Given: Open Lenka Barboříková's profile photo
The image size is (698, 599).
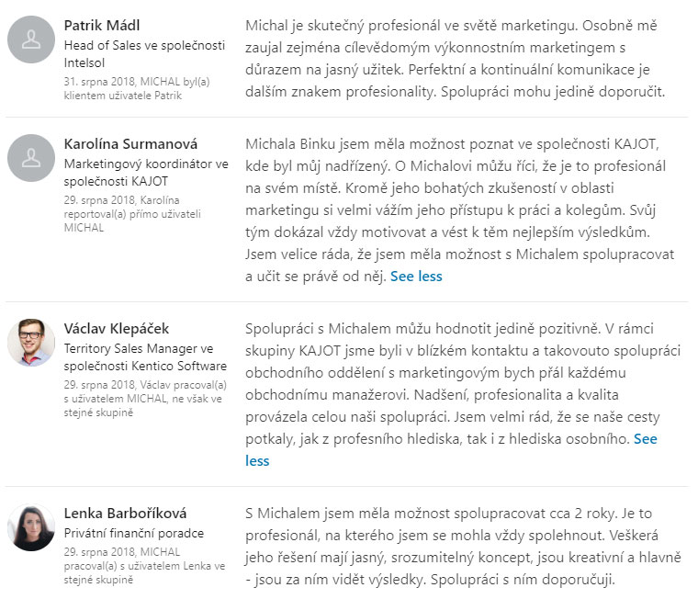Looking at the screenshot, I should [x=31, y=527].
